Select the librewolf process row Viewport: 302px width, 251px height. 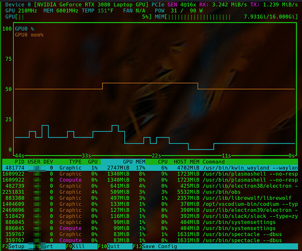pyautogui.click(x=150, y=198)
